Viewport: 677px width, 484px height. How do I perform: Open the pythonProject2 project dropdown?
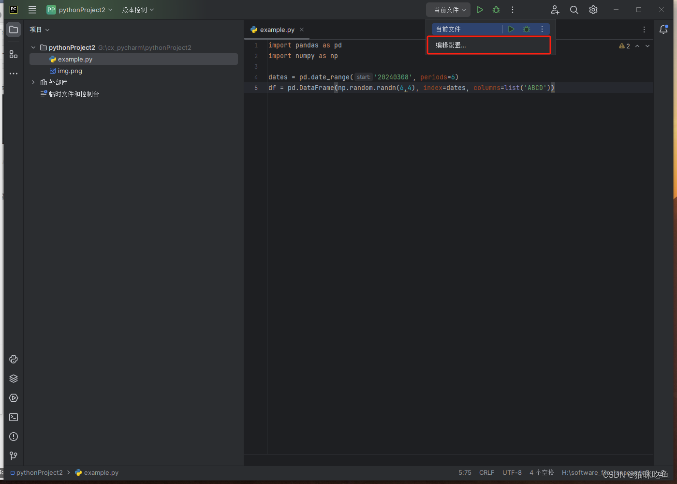[79, 10]
